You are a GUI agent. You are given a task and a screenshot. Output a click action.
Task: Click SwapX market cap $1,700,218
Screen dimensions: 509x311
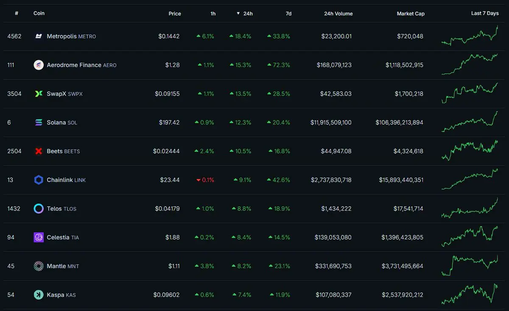pyautogui.click(x=409, y=94)
